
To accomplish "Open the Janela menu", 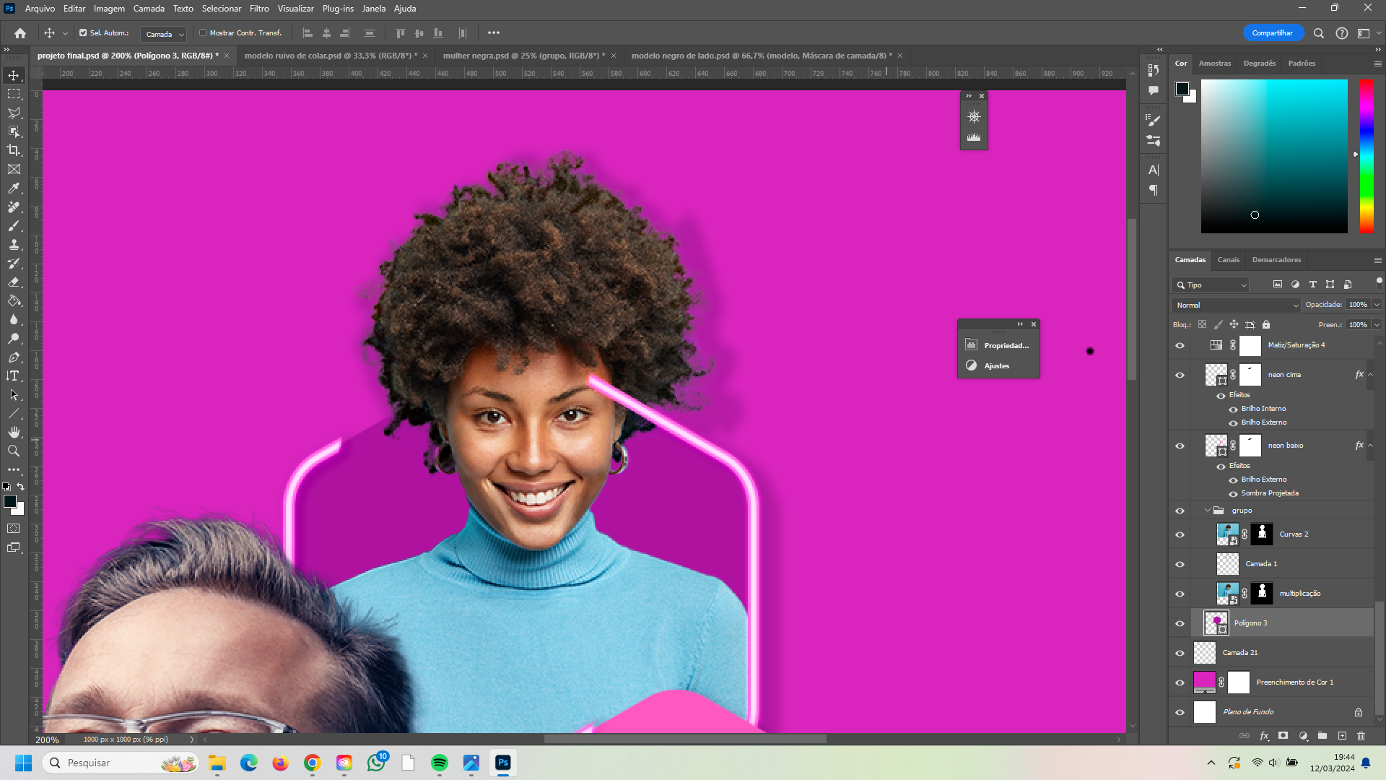I will (x=373, y=9).
